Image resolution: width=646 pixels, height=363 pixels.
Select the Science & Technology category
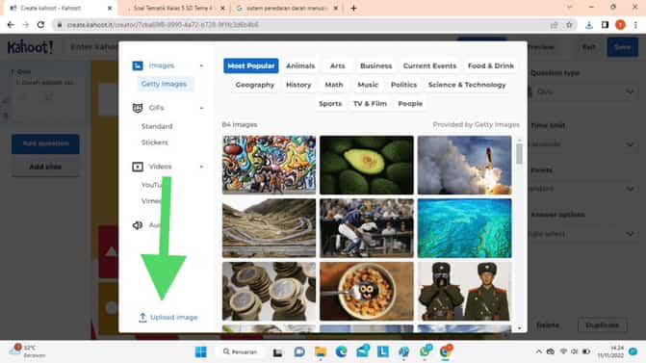[467, 85]
